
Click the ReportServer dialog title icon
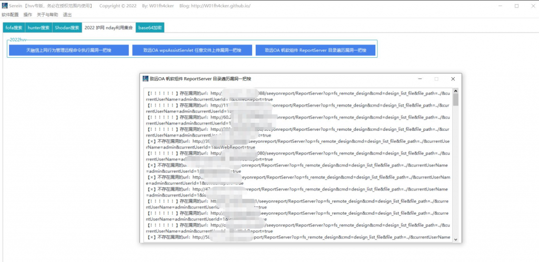pyautogui.click(x=146, y=79)
